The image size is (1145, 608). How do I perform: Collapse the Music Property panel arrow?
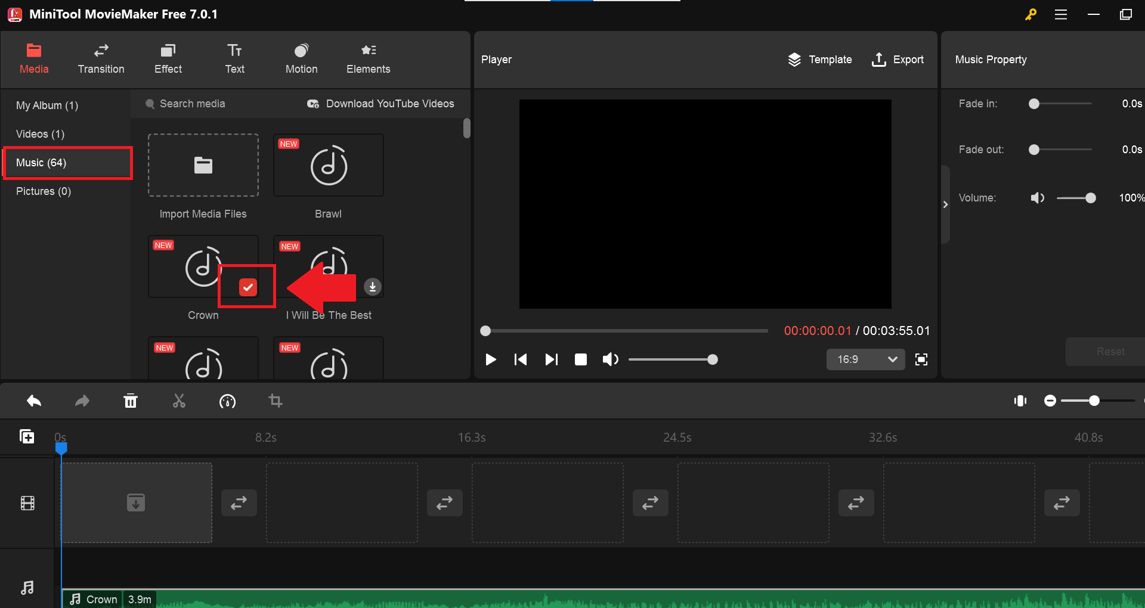945,204
